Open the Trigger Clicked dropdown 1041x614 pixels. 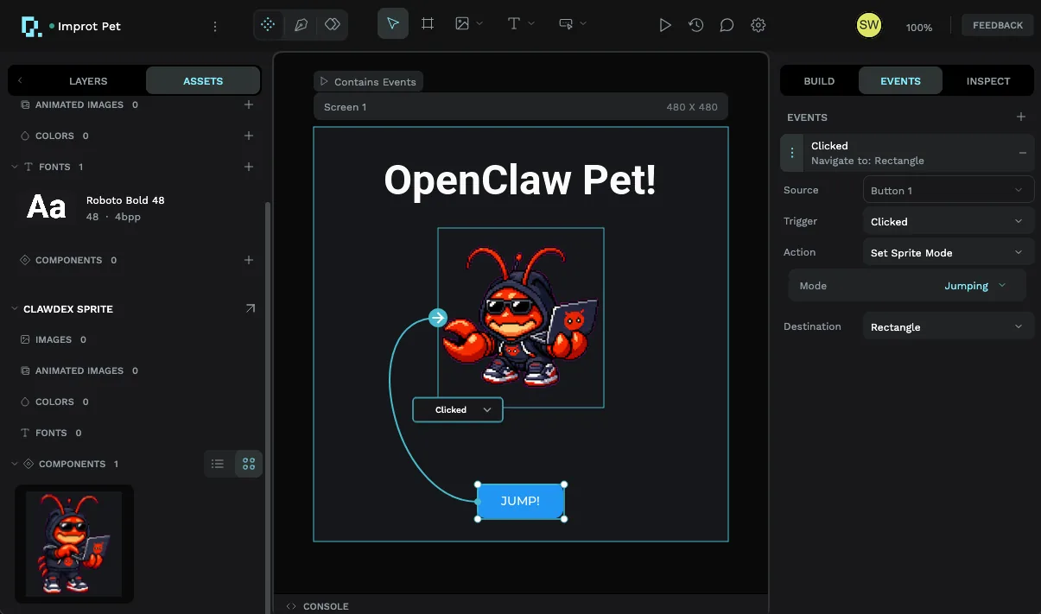coord(948,221)
